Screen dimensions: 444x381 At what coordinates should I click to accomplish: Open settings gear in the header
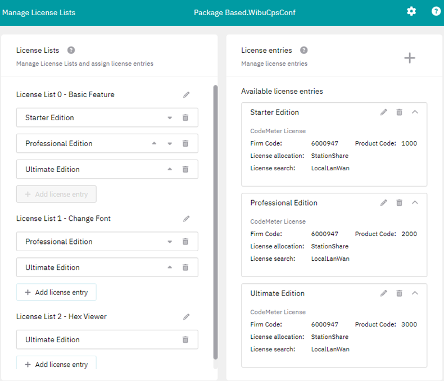click(411, 11)
